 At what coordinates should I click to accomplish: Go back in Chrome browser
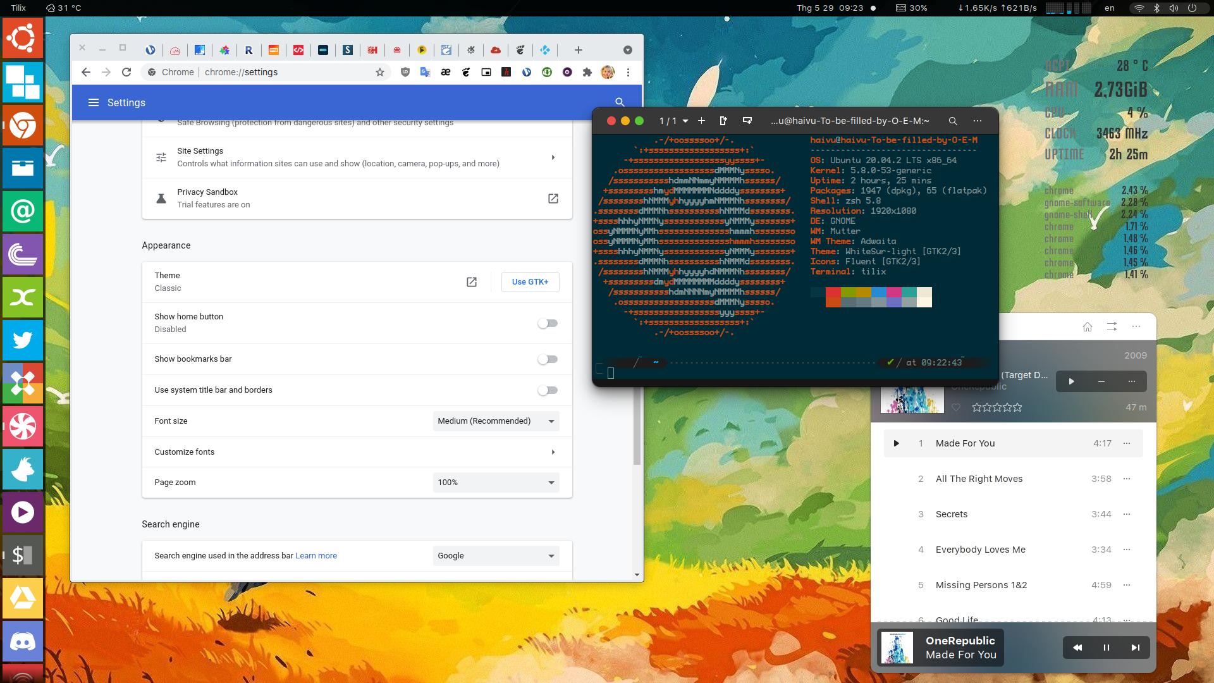[x=86, y=72]
